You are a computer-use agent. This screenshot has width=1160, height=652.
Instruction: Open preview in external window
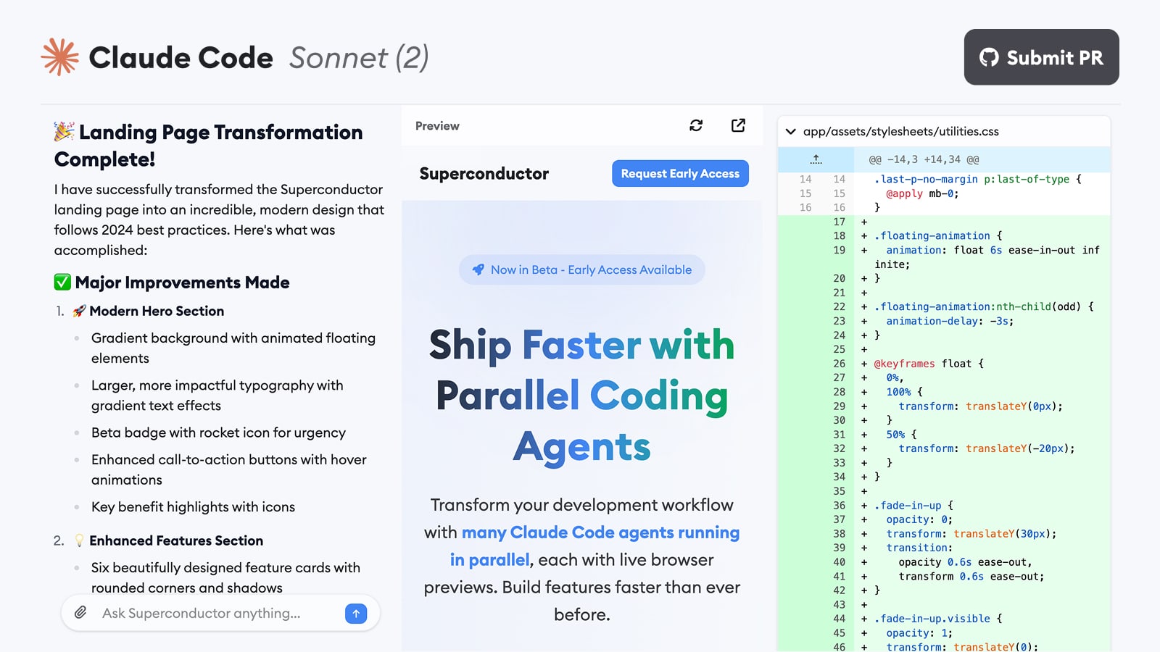(x=738, y=125)
